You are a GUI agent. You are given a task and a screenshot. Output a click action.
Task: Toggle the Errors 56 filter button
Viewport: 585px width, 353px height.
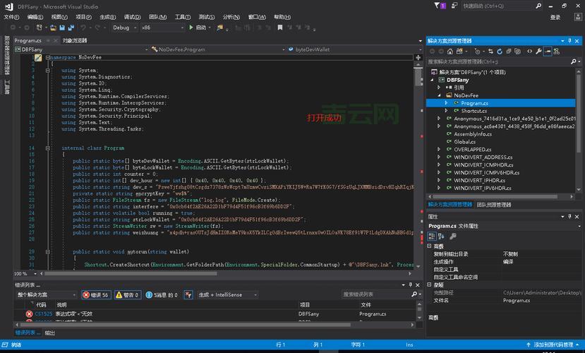[95, 294]
